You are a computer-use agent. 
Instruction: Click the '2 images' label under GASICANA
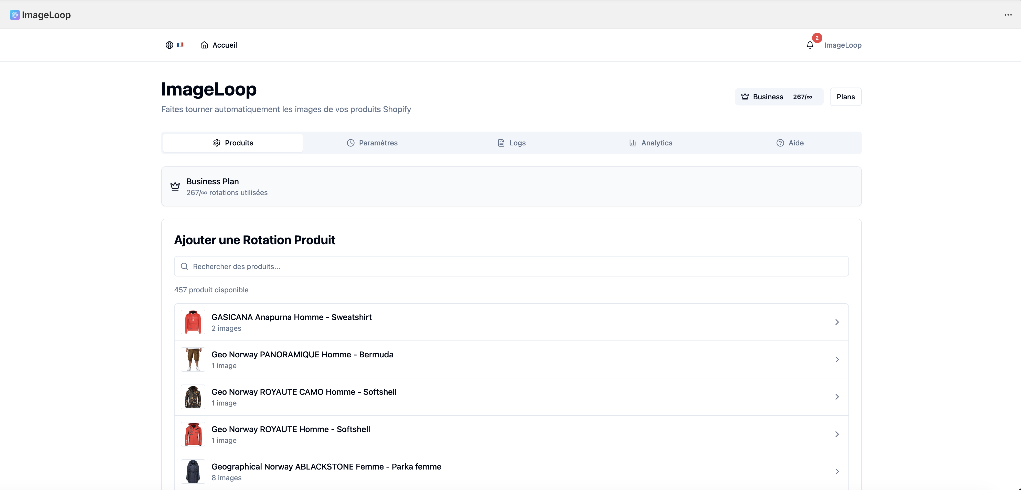click(226, 328)
